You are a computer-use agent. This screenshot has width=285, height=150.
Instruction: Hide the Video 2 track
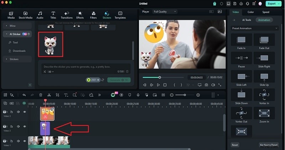point(25,127)
